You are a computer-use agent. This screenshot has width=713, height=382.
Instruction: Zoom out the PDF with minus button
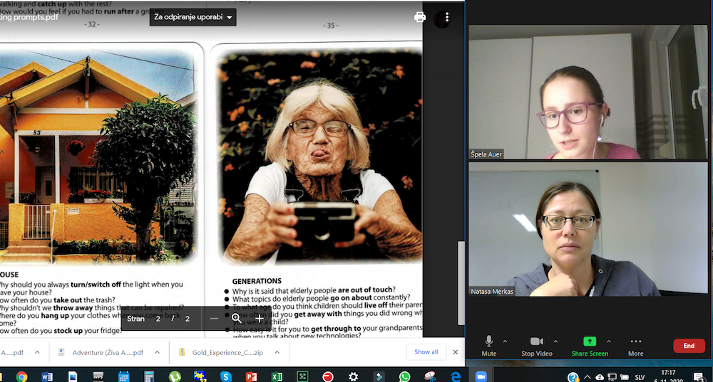pyautogui.click(x=214, y=319)
